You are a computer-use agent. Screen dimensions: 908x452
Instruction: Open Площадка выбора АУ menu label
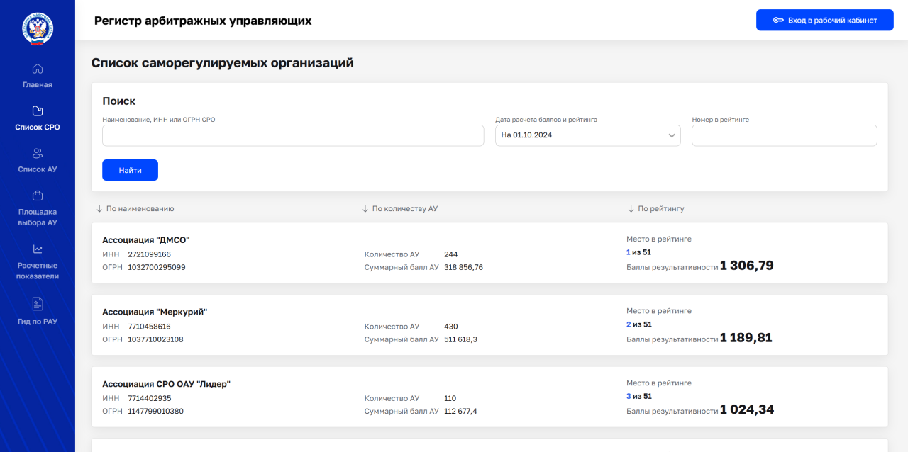pos(38,217)
